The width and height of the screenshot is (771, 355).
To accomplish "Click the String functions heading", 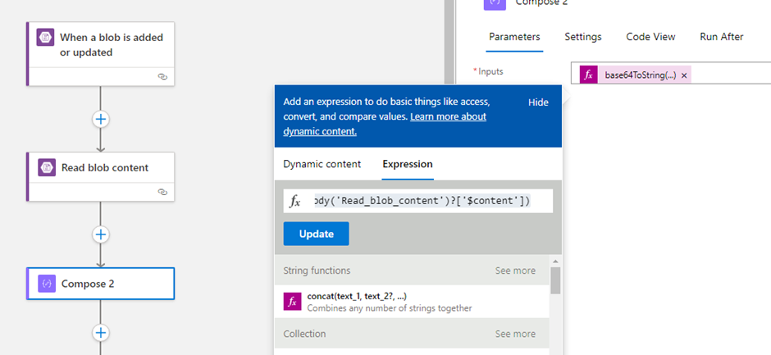I will 317,271.
